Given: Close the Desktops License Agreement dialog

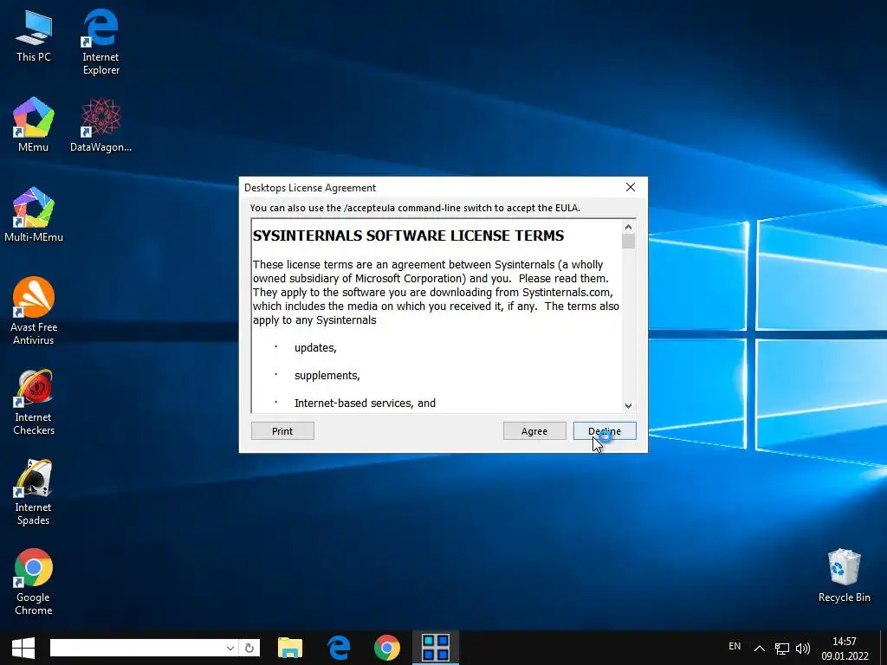Looking at the screenshot, I should tap(631, 187).
